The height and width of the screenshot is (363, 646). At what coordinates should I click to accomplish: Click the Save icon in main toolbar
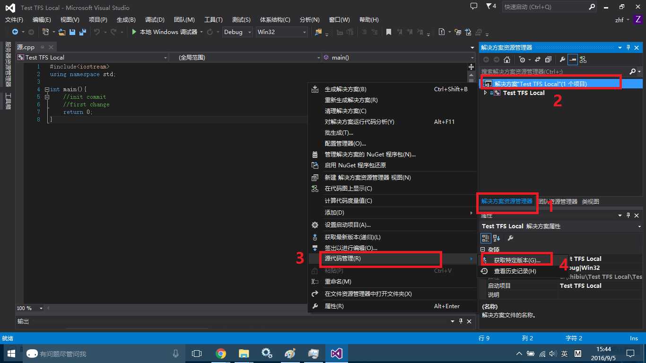coord(72,32)
